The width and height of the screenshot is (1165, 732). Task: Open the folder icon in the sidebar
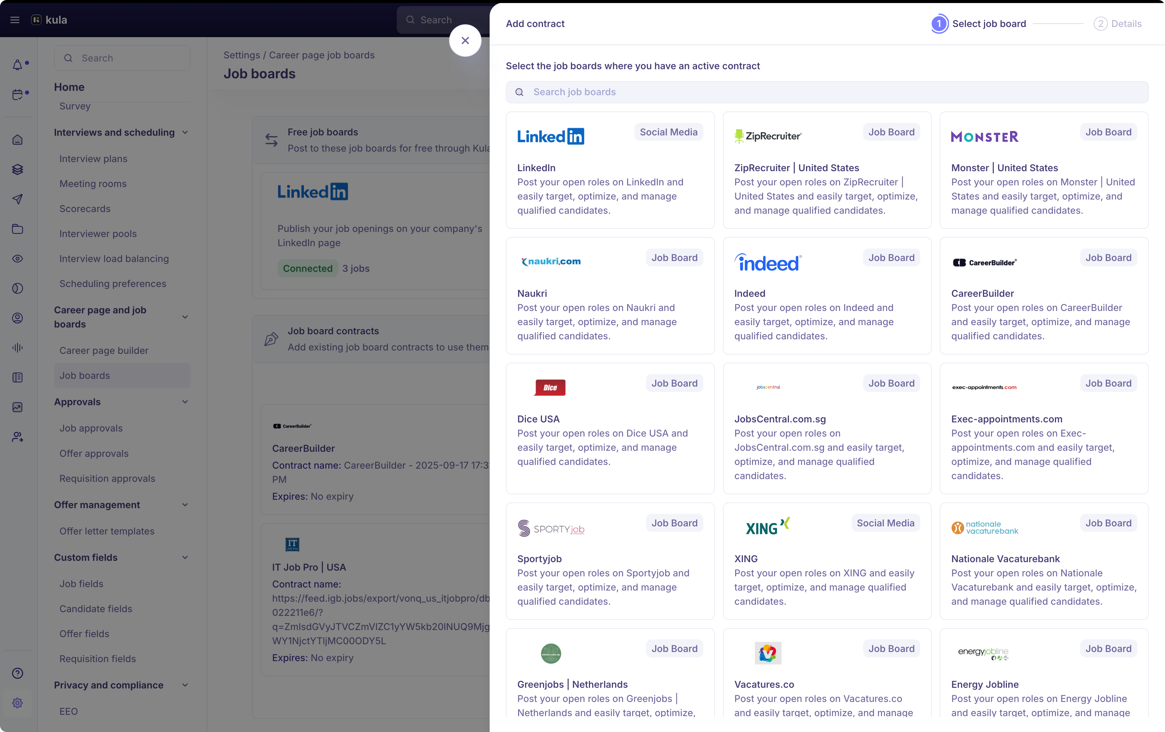[18, 229]
